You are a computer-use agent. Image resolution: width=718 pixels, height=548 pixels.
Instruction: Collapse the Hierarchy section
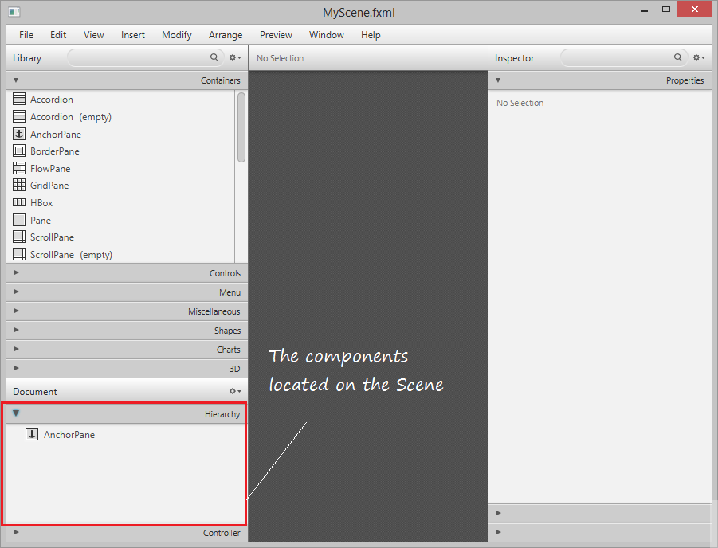(x=16, y=413)
